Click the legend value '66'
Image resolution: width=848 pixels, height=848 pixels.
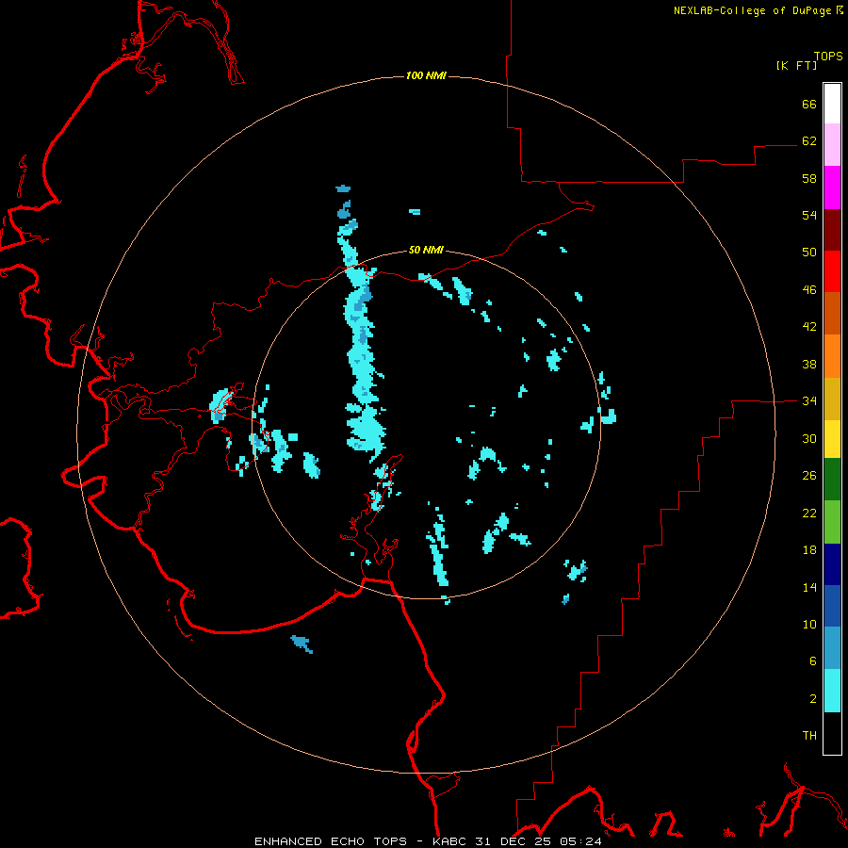(x=809, y=105)
